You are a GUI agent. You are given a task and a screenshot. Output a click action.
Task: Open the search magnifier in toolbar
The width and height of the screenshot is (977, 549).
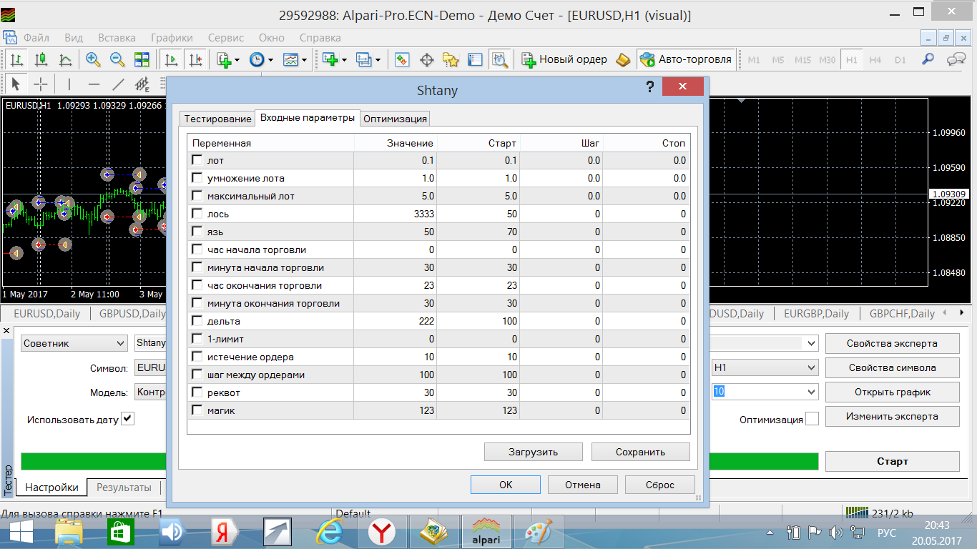click(928, 60)
